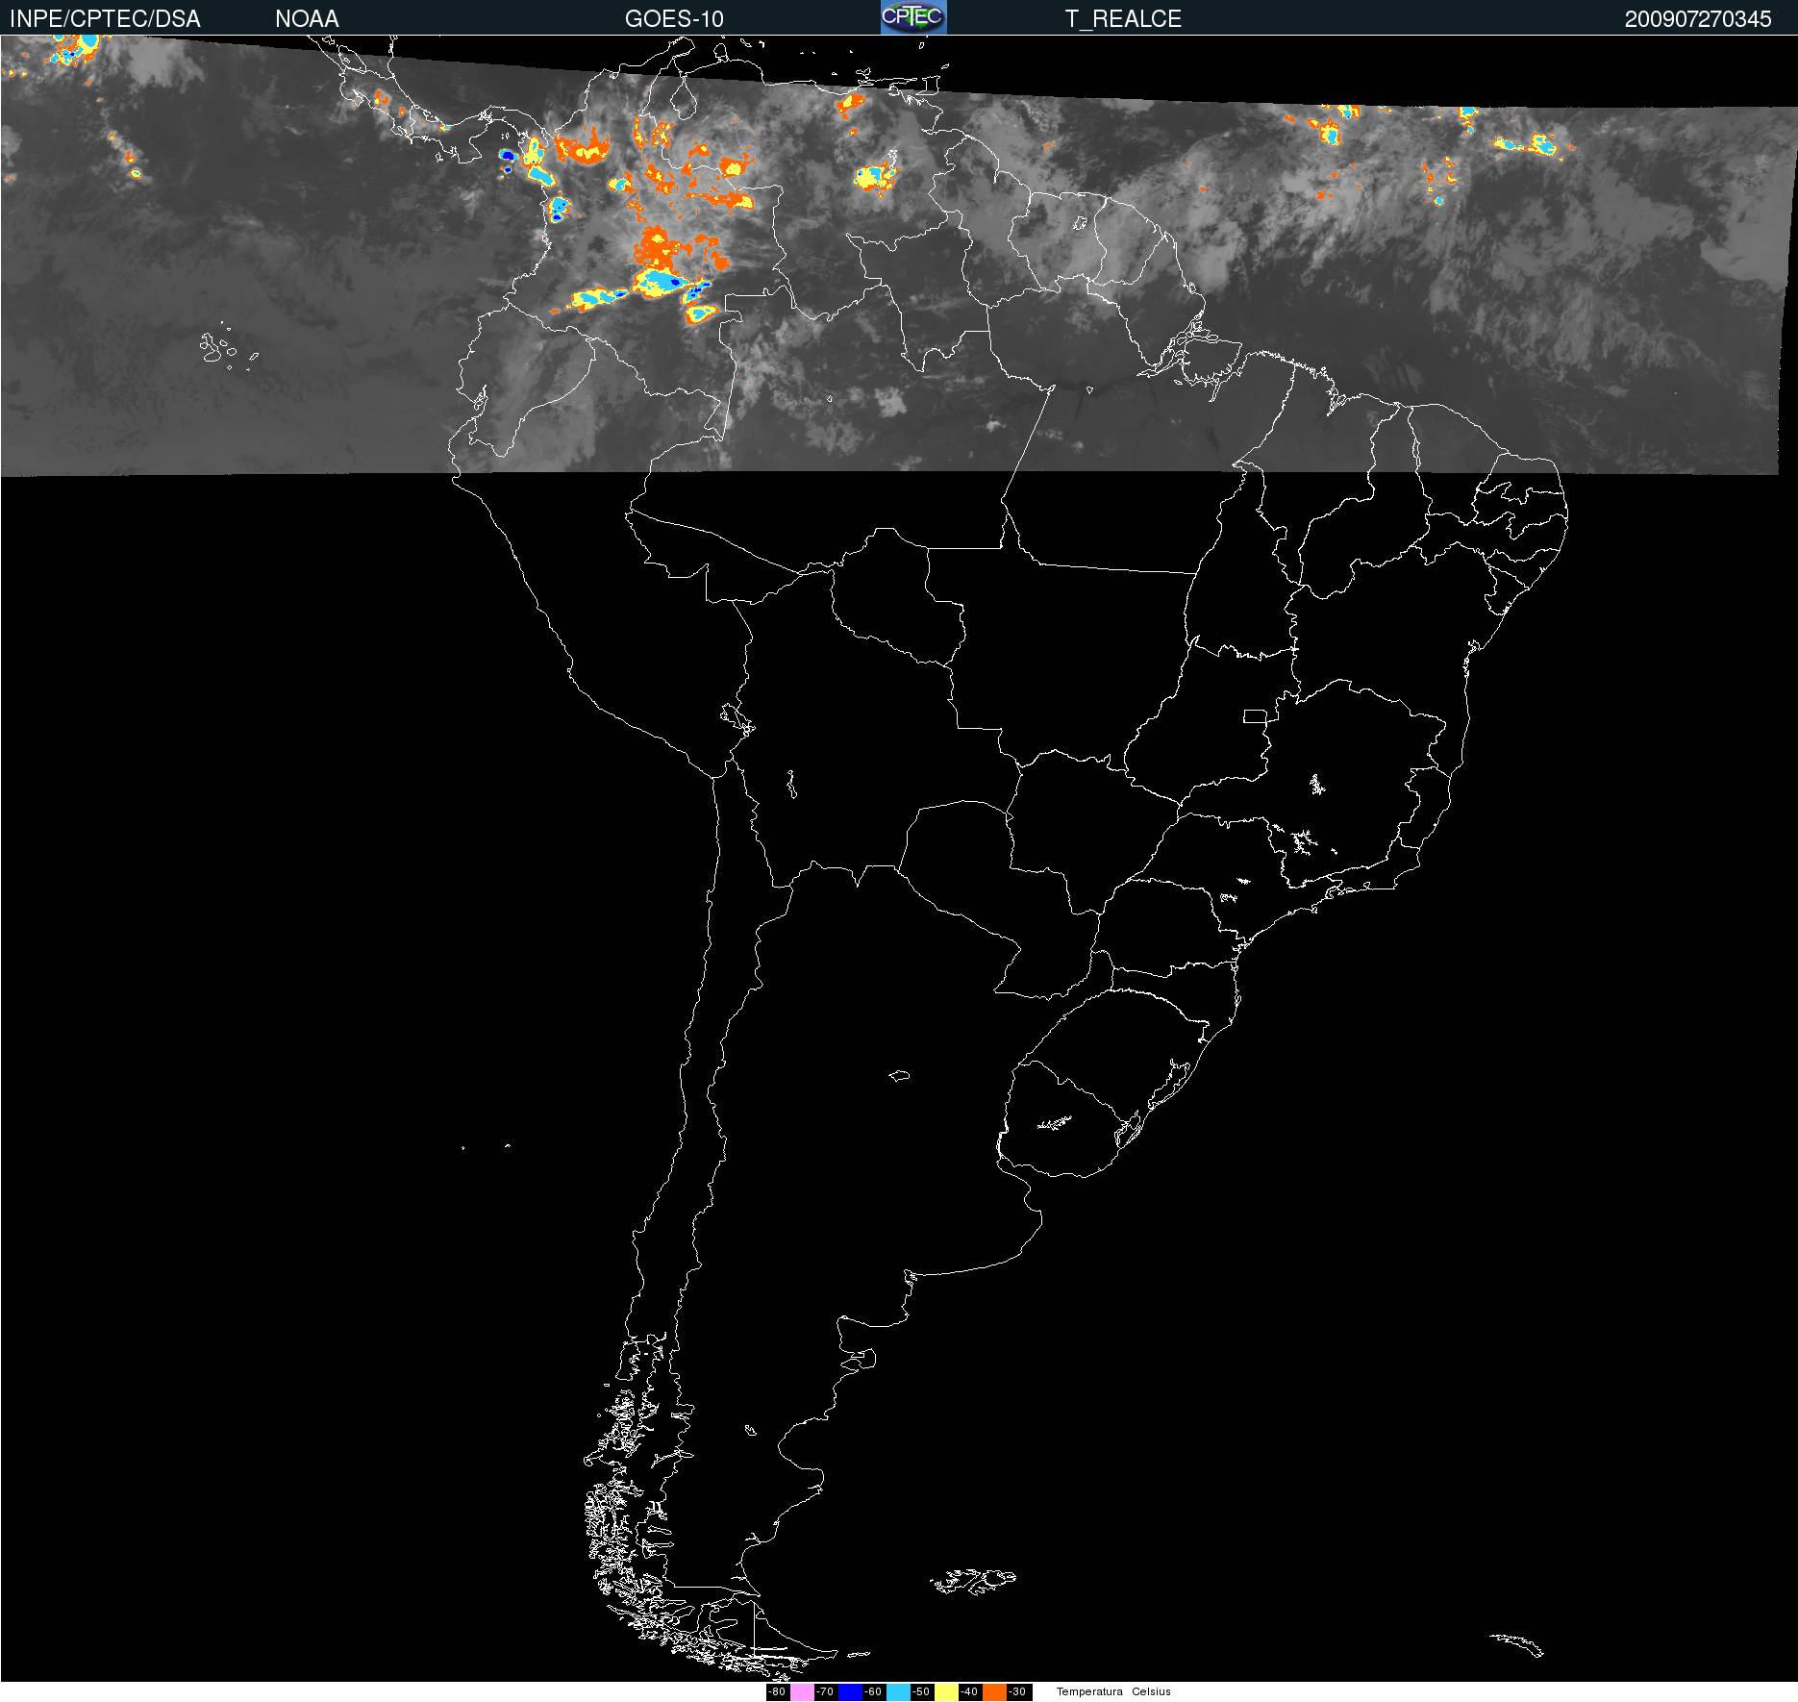Click the -40 legend value

pos(969,1691)
